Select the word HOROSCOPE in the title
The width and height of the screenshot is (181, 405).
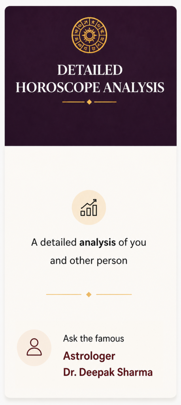coord(58,87)
